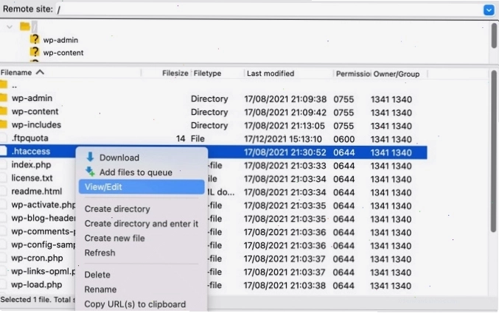
Task: Select the .htaccess file name
Action: point(30,152)
